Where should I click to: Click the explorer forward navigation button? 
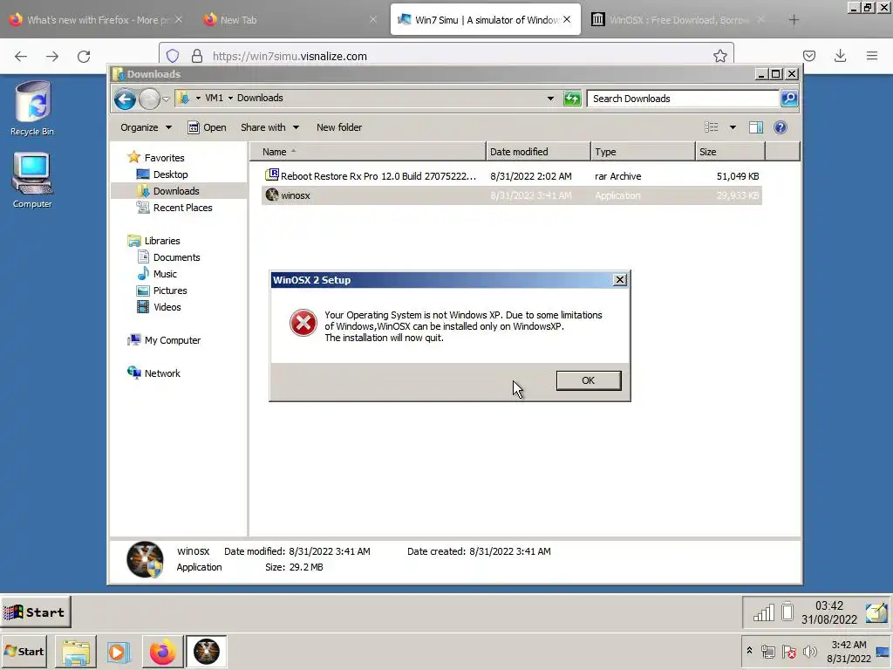(x=149, y=99)
